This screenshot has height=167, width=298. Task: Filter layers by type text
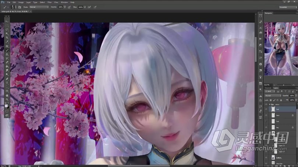285,91
